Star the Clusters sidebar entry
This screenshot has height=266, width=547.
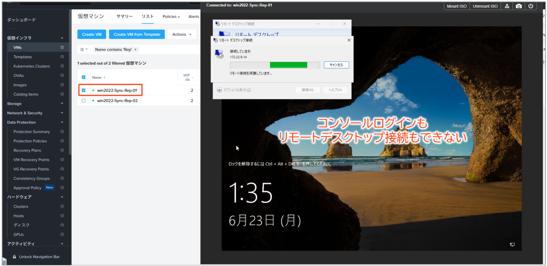(62, 206)
